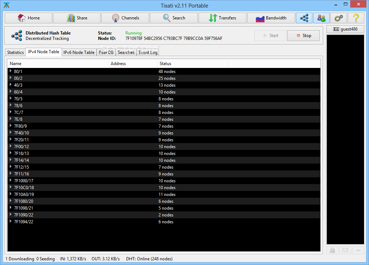Screen dimensions: 369x265
Task: Open the Searches tab
Action: [x=126, y=52]
